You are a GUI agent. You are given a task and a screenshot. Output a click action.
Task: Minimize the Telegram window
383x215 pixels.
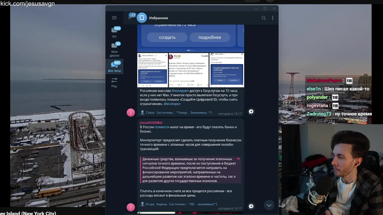[256, 8]
